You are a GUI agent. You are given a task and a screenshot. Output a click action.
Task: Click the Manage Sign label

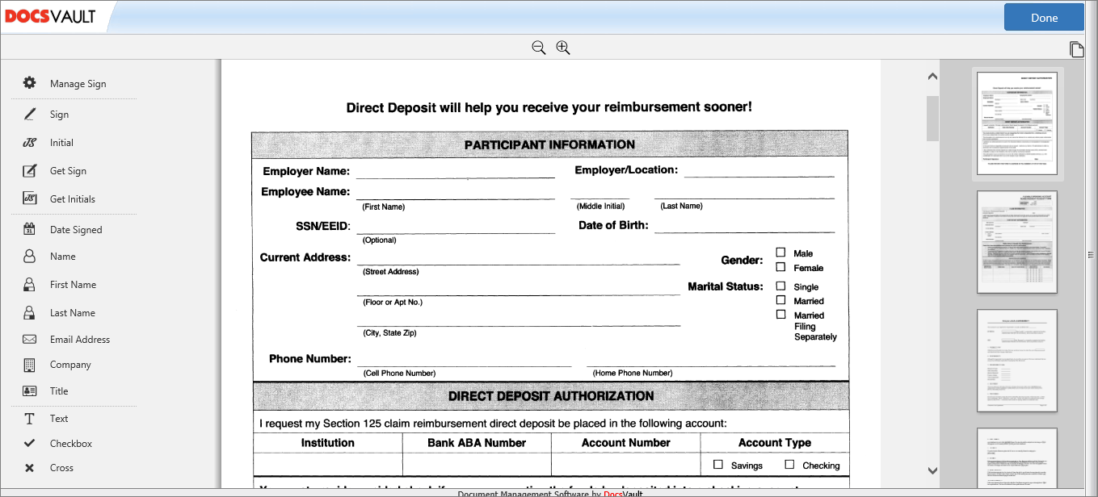click(78, 84)
